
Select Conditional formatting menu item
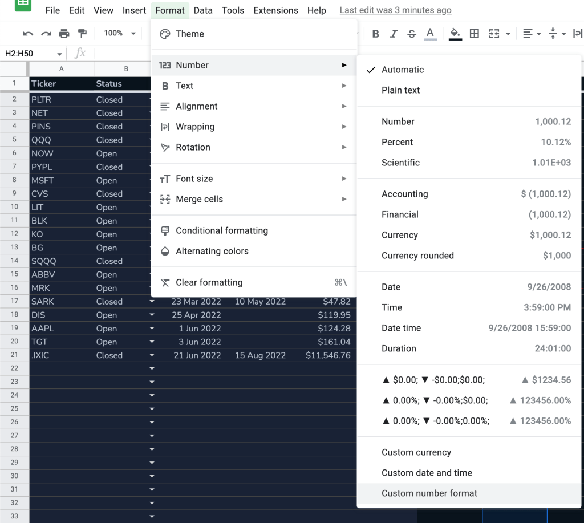(221, 230)
